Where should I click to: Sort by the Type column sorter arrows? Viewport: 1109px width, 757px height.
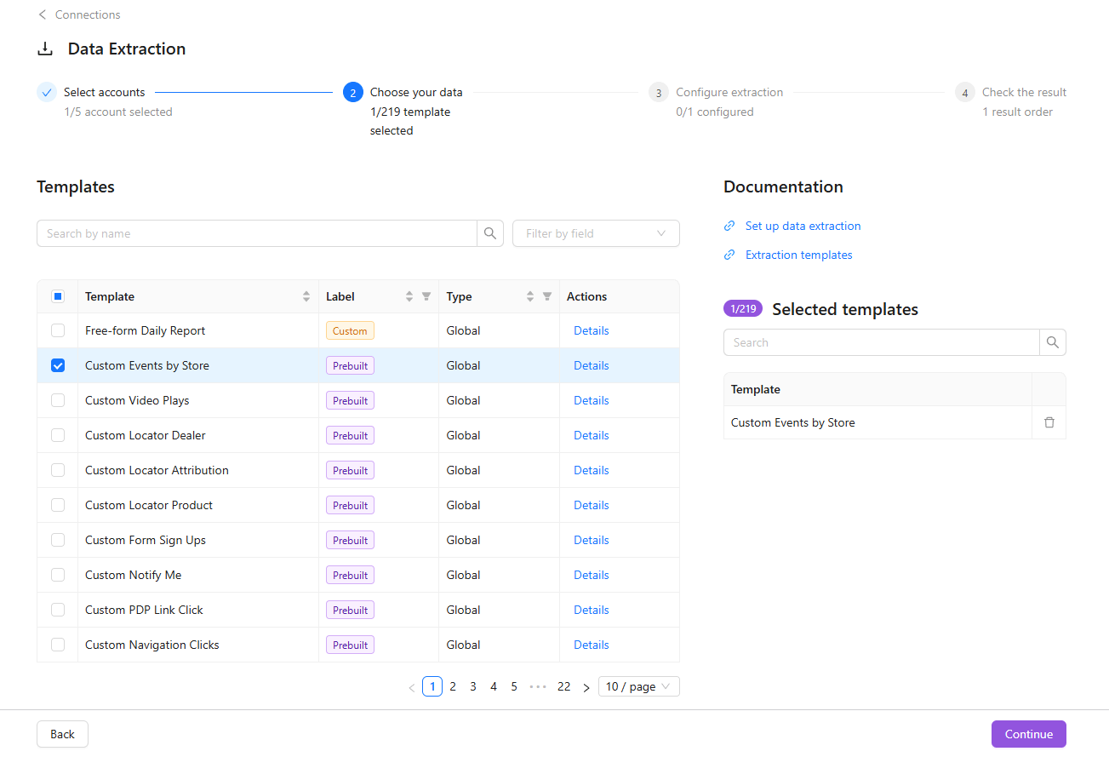530,296
